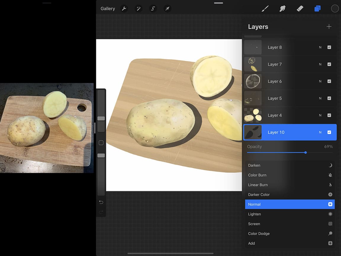Tap the N blend mode on Layer 7
This screenshot has width=341, height=256.
coord(320,64)
